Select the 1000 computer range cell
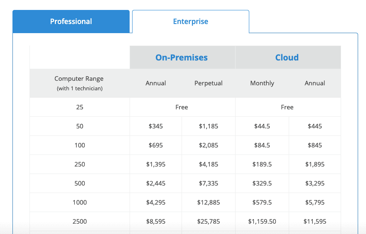Screen dimensions: 366x234 click(80, 203)
